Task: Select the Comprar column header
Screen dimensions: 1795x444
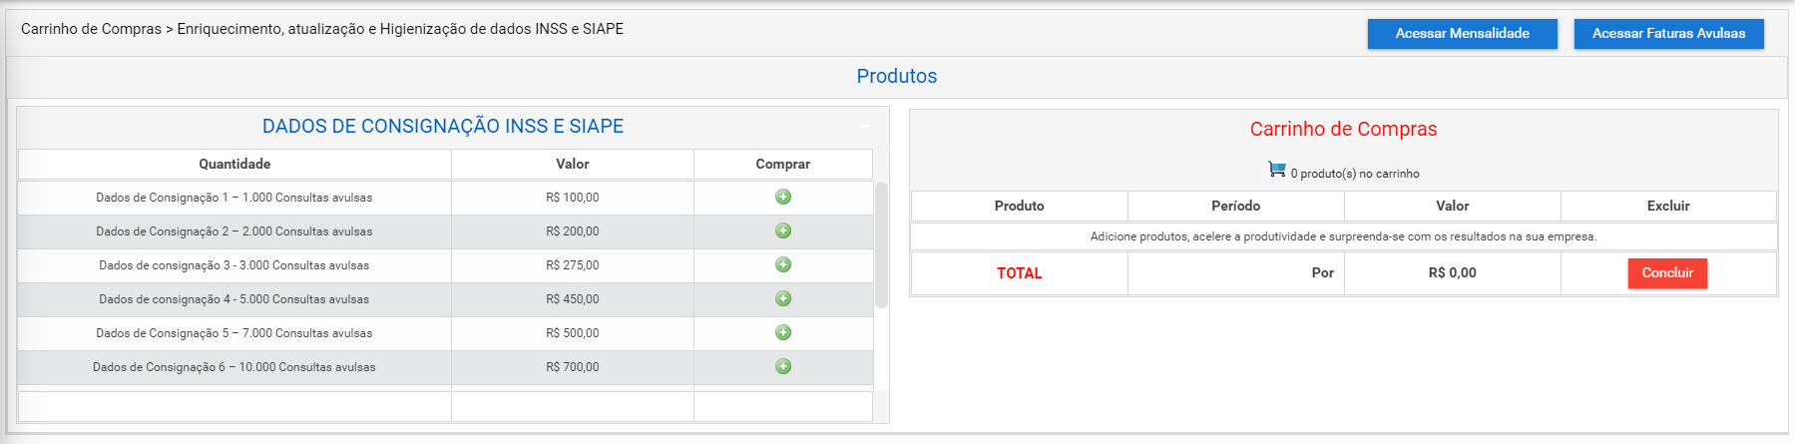Action: pyautogui.click(x=783, y=164)
